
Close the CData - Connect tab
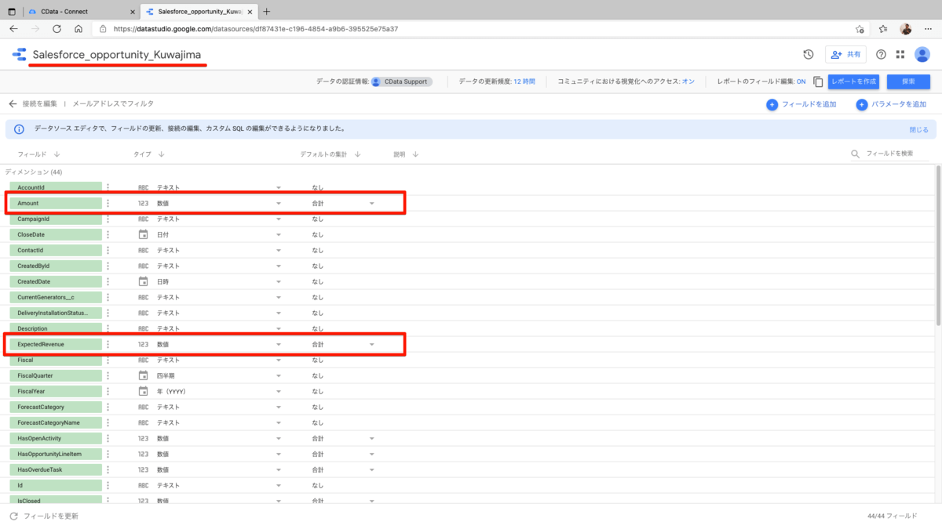pos(131,12)
